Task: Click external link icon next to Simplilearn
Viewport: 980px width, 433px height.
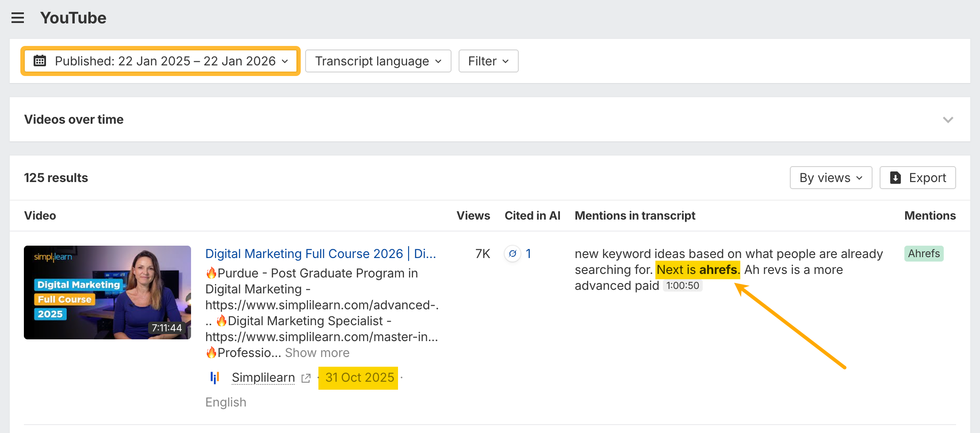Action: pyautogui.click(x=306, y=378)
